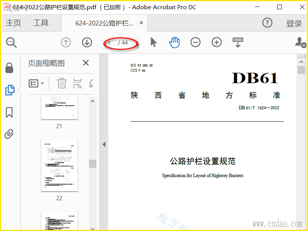
Task: Click the subtitle Specification for Layout of Highway Barriers
Action: pyautogui.click(x=203, y=176)
